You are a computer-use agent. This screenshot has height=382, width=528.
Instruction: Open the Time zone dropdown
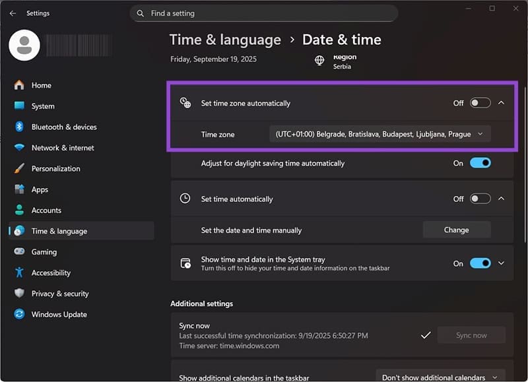(380, 134)
